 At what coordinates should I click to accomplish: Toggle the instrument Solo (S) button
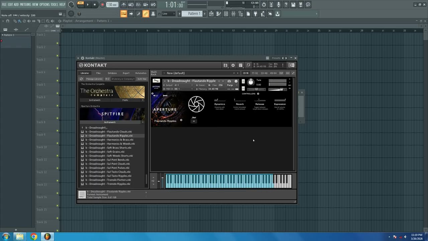tap(243, 81)
